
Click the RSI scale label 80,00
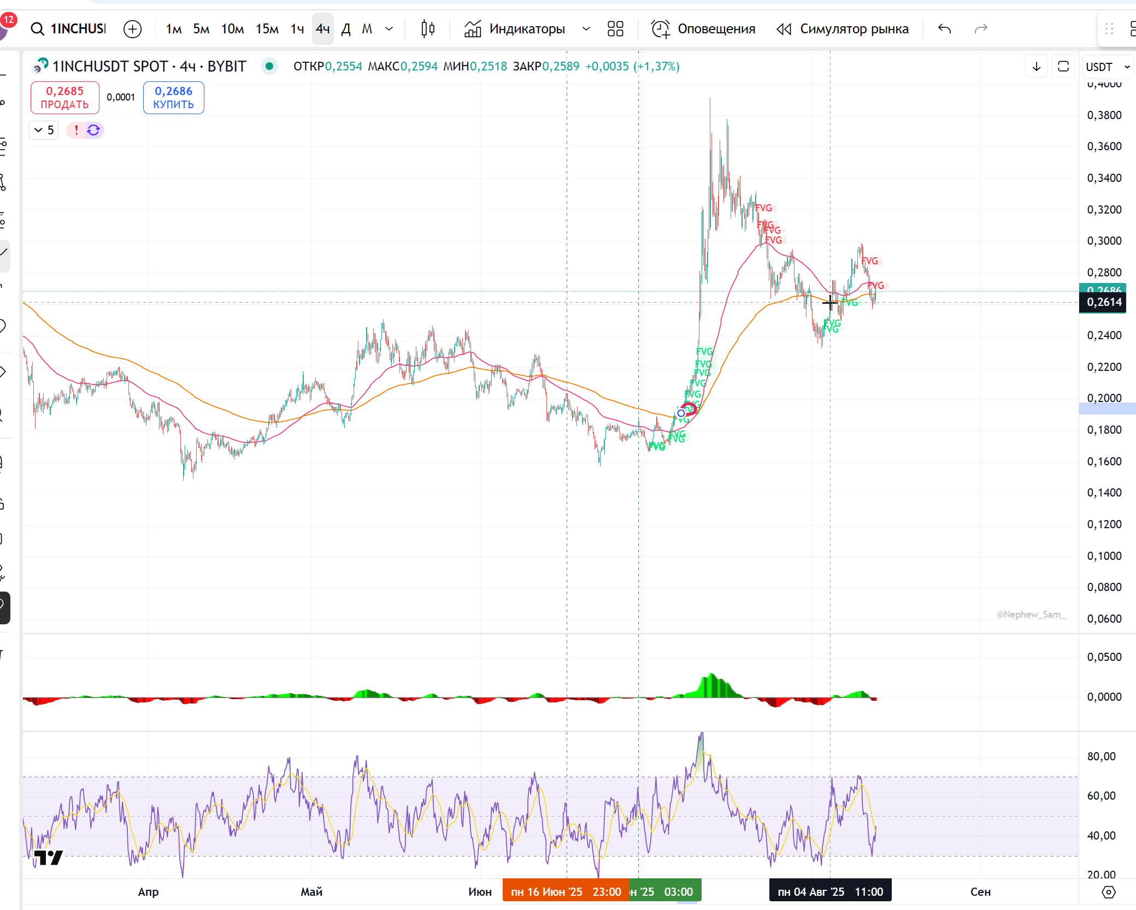pyautogui.click(x=1101, y=757)
